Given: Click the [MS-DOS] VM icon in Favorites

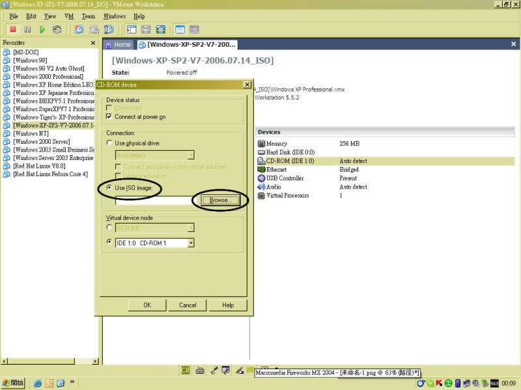Looking at the screenshot, I should (7, 52).
